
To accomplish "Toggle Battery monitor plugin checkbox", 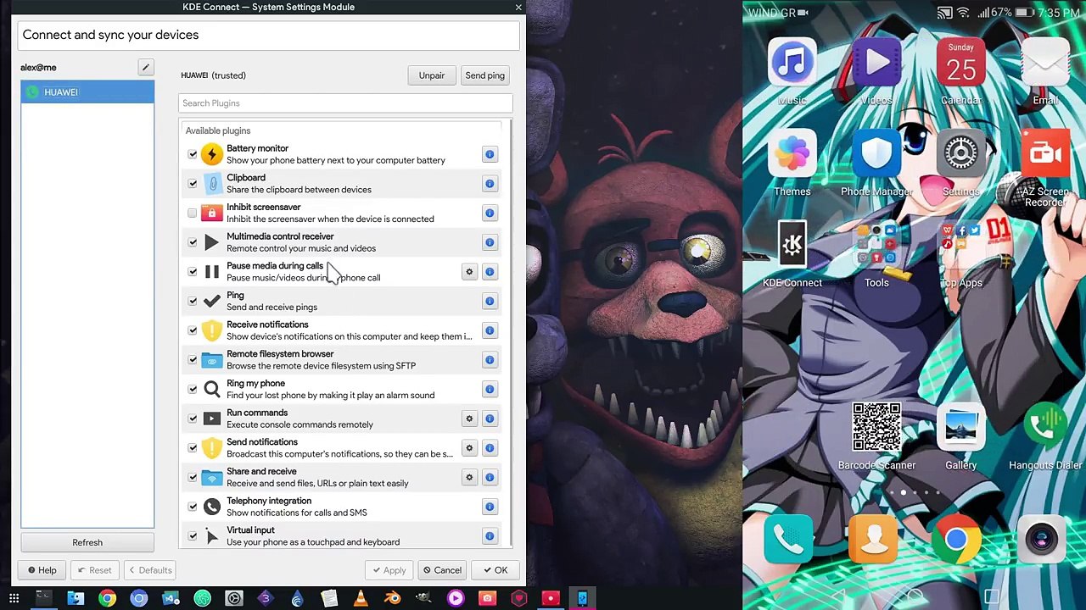I will click(x=193, y=154).
